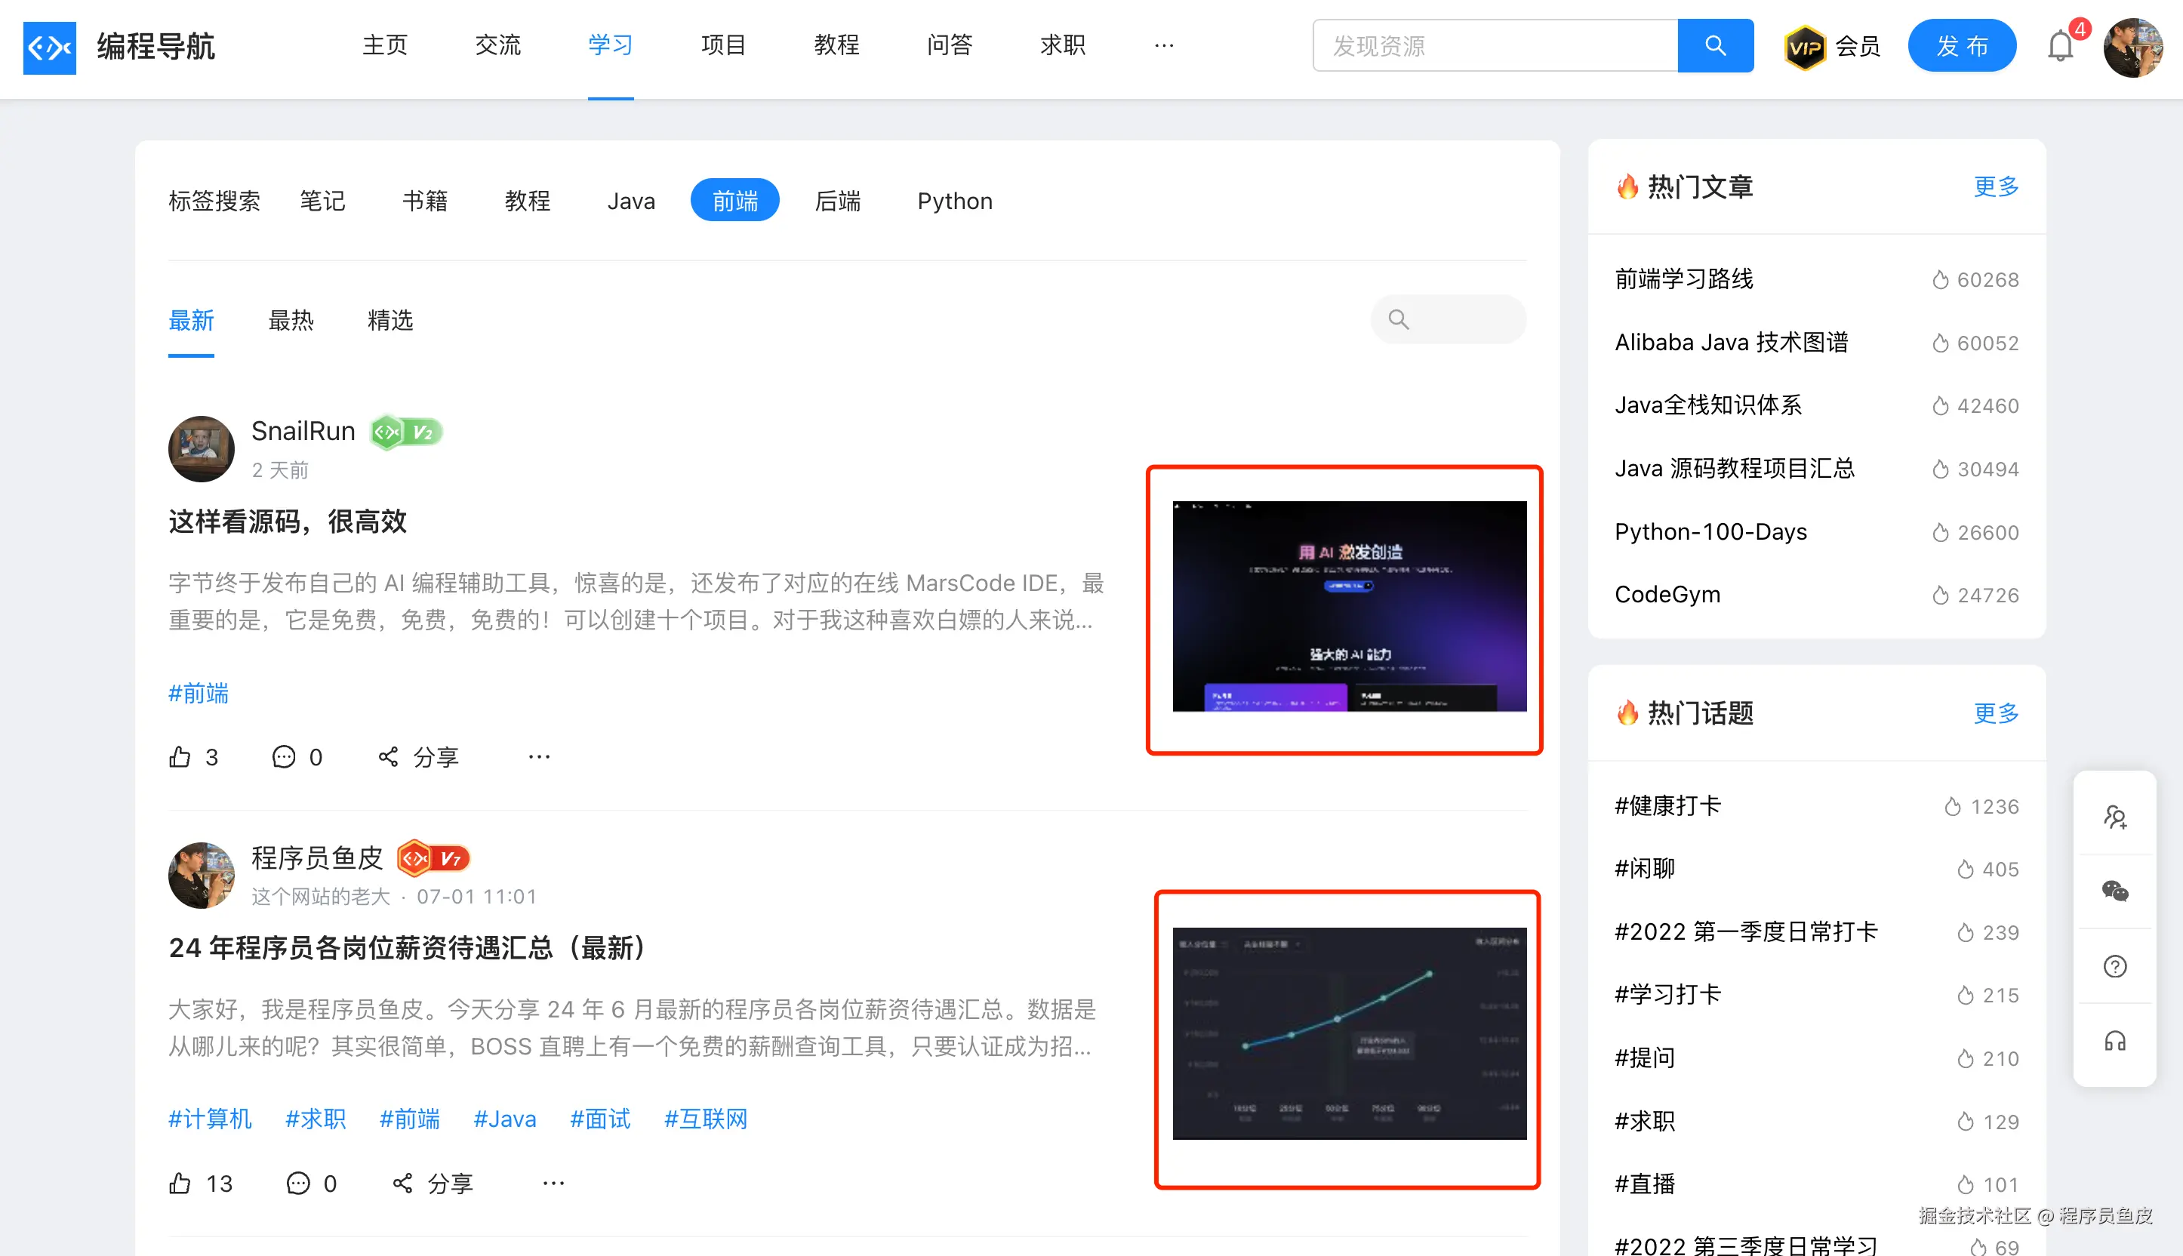Switch to the 最热 tab
This screenshot has height=1256, width=2183.
pyautogui.click(x=291, y=320)
